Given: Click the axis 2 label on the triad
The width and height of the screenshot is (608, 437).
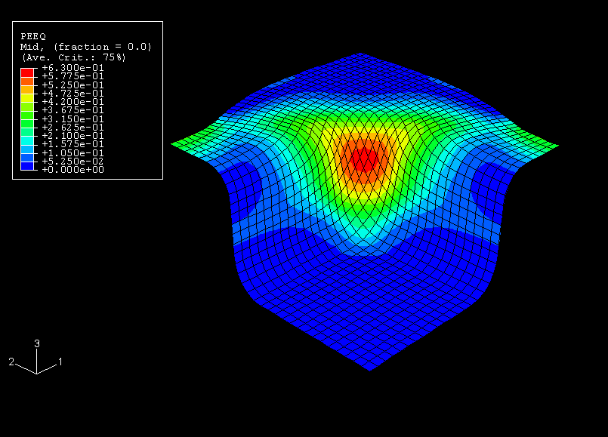Looking at the screenshot, I should 11,362.
